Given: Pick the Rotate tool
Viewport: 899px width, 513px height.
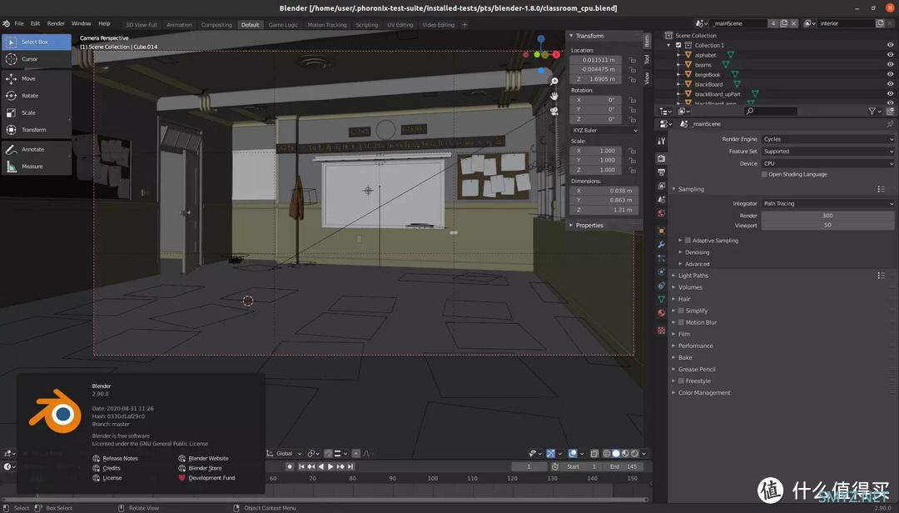Looking at the screenshot, I should pos(37,96).
